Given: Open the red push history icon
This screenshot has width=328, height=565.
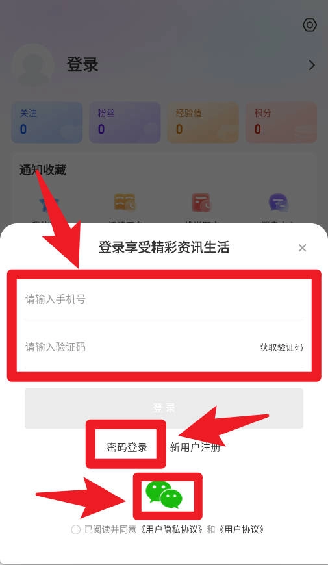Looking at the screenshot, I should click(x=201, y=203).
